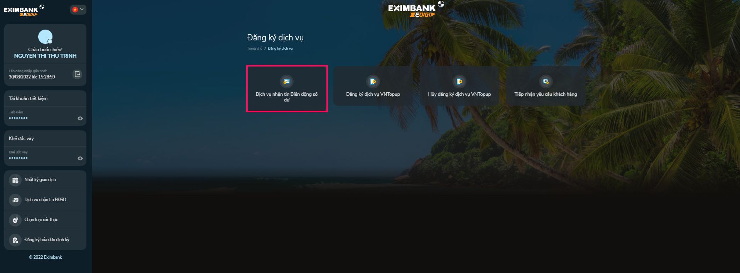Click the Chọn loại xác thực shield icon

(x=15, y=220)
